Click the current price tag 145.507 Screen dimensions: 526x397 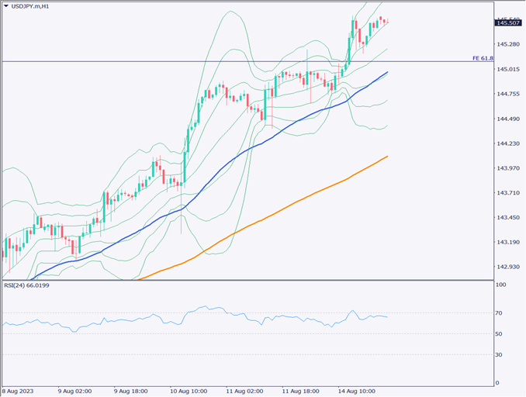point(508,23)
